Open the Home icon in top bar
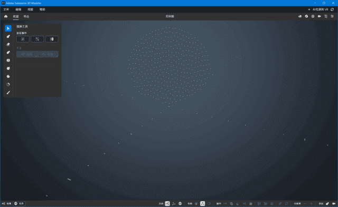Image resolution: width=338 pixels, height=207 pixels. tap(6, 16)
